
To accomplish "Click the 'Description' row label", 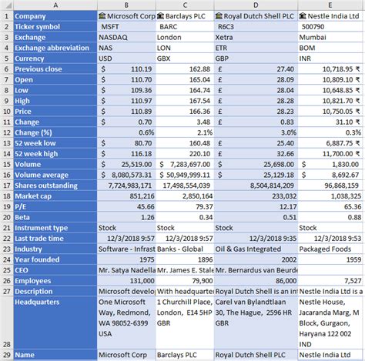I will tap(55, 292).
